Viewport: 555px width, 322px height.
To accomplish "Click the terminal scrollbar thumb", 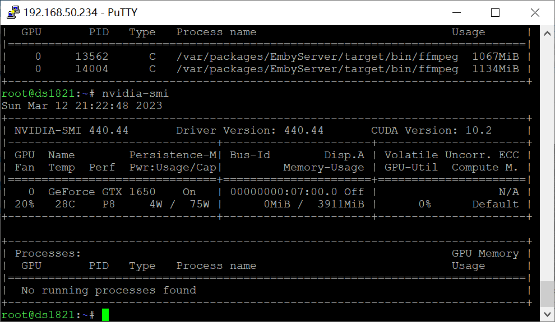I will click(548, 294).
